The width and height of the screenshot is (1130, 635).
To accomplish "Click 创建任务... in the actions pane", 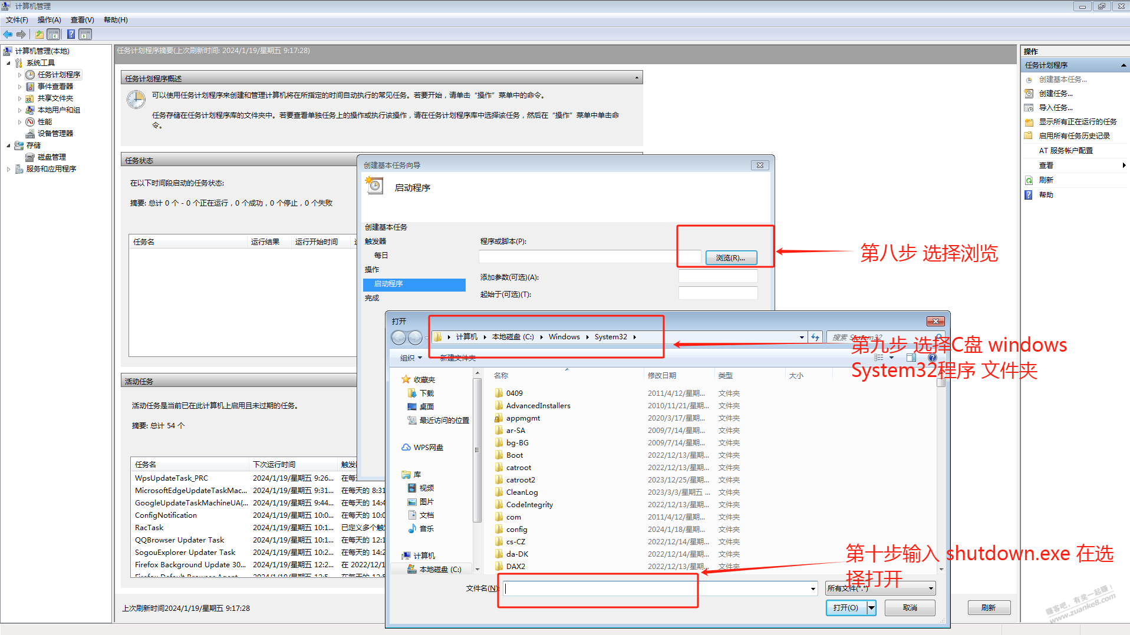I will point(1056,94).
